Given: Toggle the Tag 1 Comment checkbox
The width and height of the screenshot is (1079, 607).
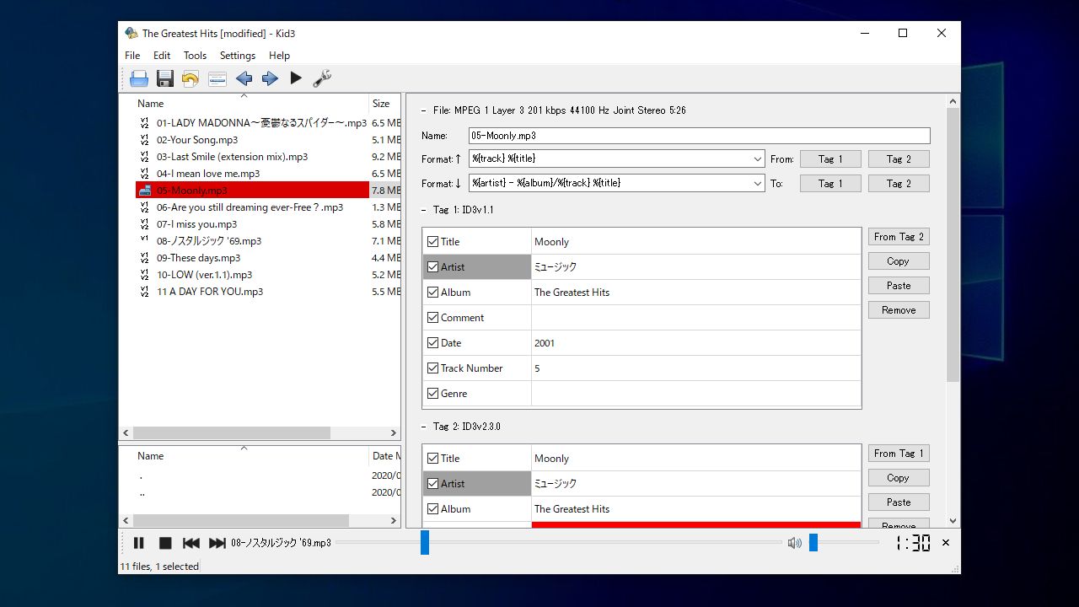Looking at the screenshot, I should click(433, 317).
